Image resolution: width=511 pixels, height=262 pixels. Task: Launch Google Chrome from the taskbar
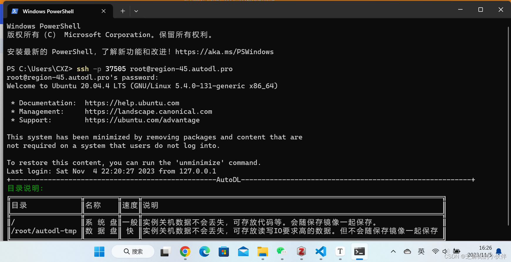coord(185,252)
